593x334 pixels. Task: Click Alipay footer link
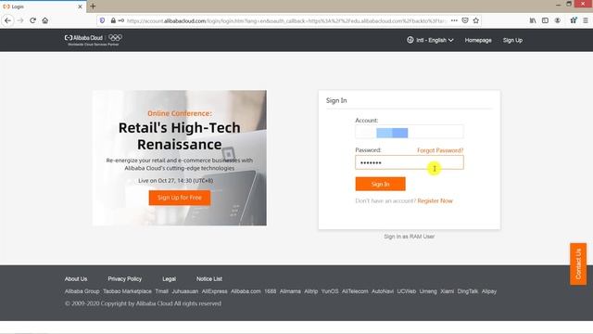point(489,291)
